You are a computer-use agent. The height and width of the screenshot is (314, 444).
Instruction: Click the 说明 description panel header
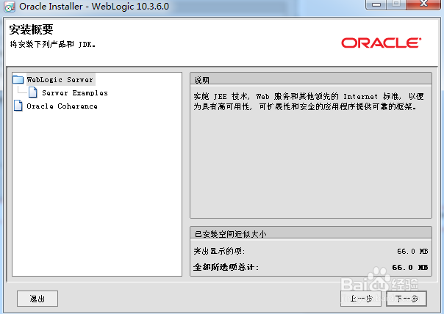311,80
